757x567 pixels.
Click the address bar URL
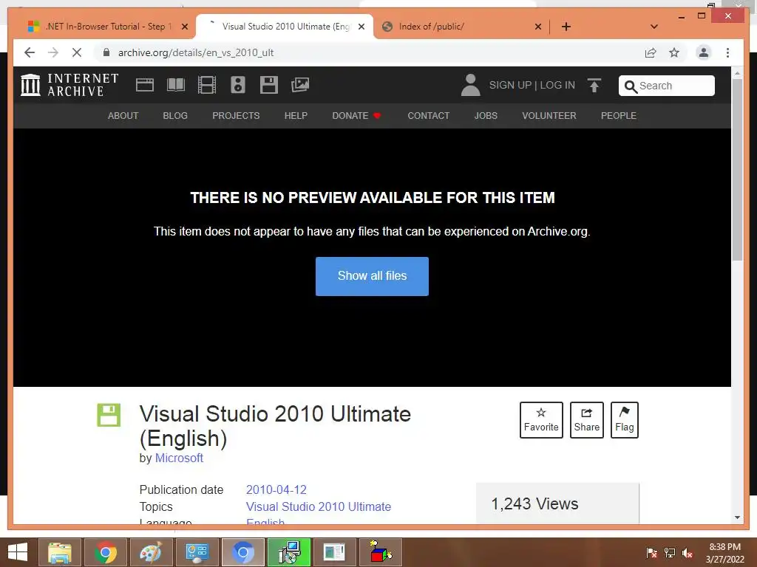[196, 52]
